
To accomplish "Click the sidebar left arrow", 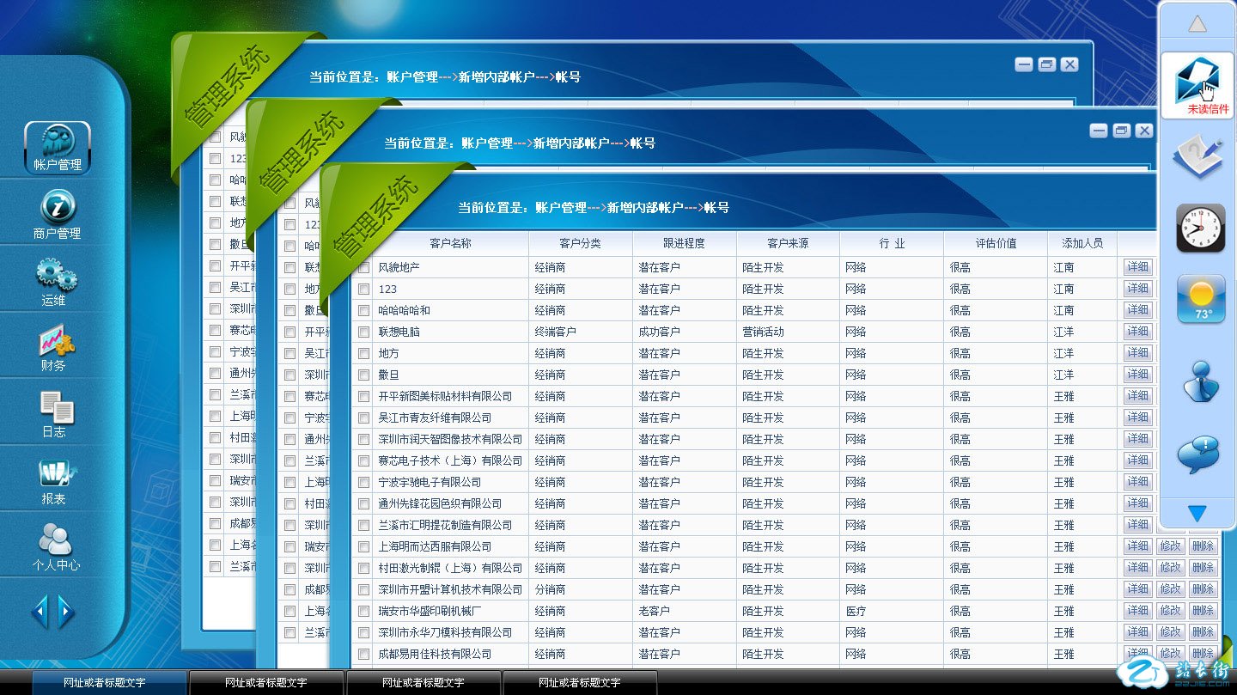I will click(40, 612).
